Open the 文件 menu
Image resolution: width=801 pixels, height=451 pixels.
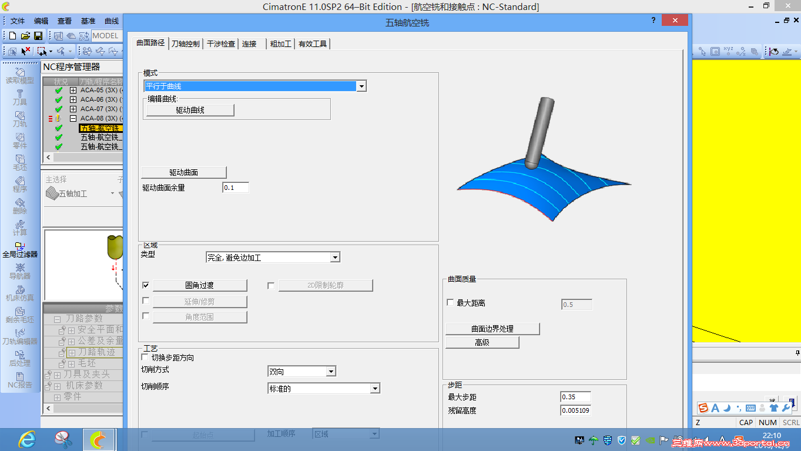(x=18, y=21)
